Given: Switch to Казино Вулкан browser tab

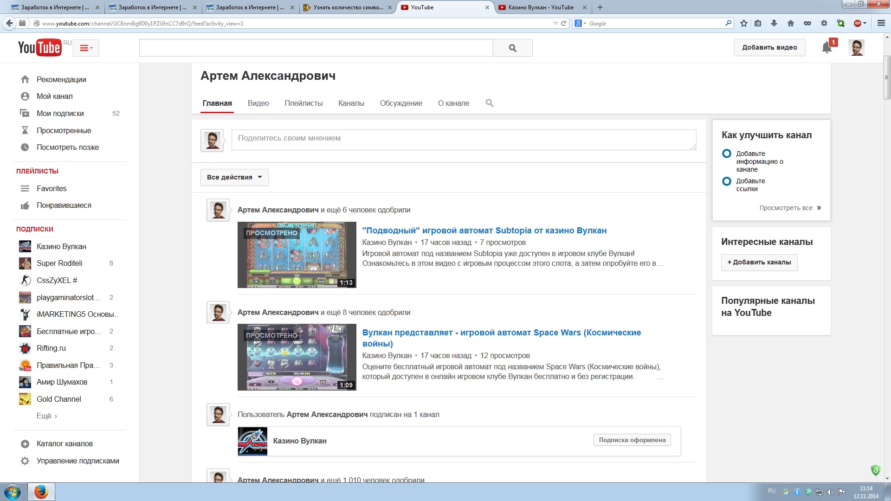Looking at the screenshot, I should point(541,7).
